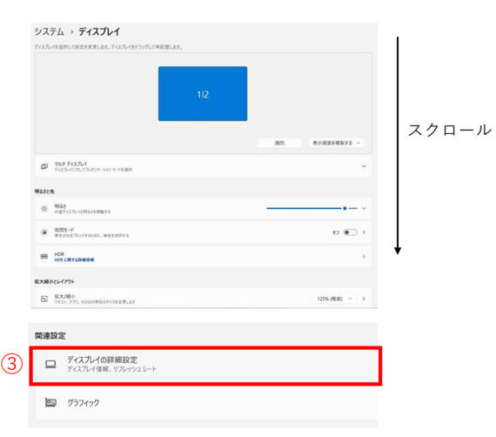The image size is (496, 437).
Task: Click the 拡大/縮小 scale icon
Action: click(x=44, y=299)
